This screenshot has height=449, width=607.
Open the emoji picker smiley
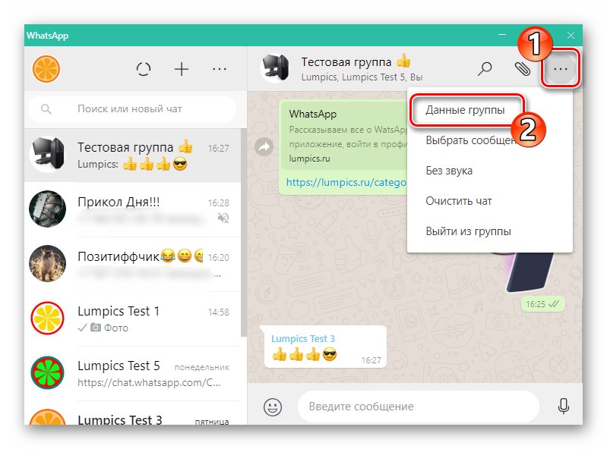tap(273, 407)
